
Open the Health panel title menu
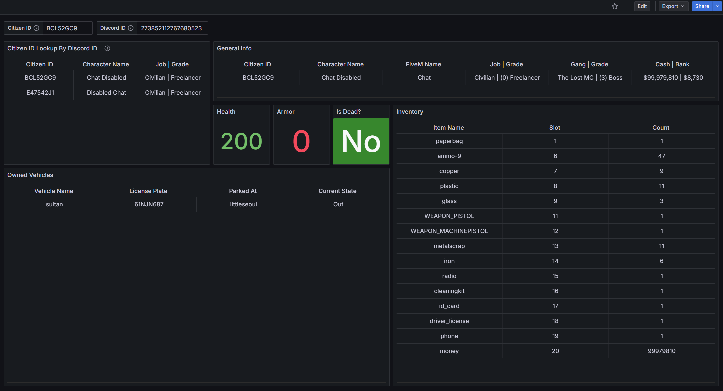[226, 112]
